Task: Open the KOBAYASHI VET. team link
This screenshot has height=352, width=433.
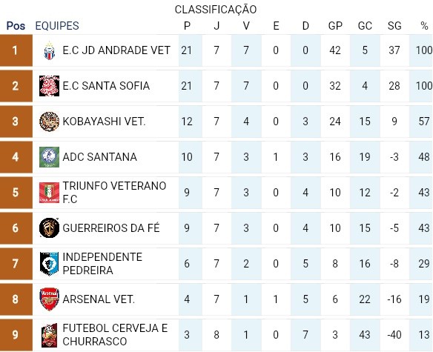Action: click(x=104, y=122)
